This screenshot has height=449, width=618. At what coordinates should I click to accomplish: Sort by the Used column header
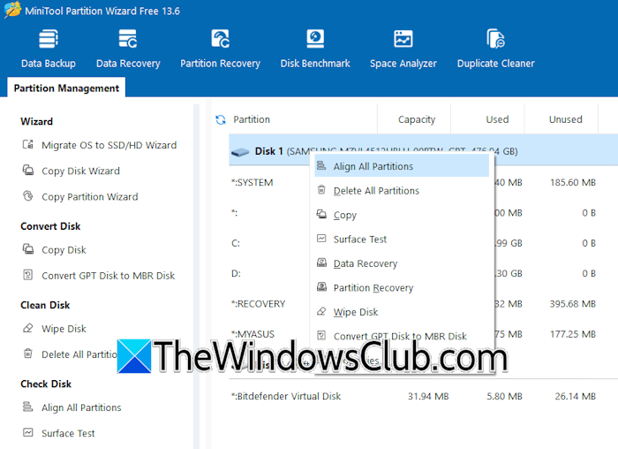tap(497, 119)
